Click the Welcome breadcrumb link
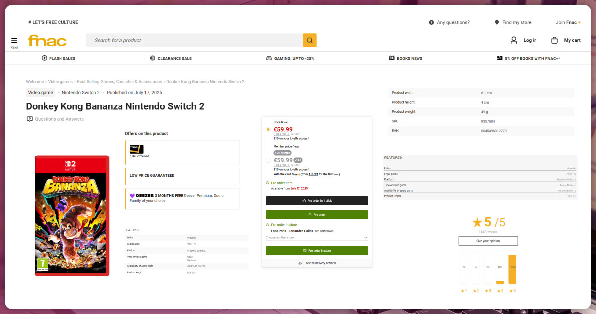 click(x=35, y=81)
